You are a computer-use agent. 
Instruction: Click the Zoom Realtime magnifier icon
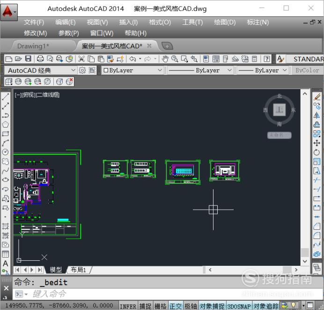point(175,59)
